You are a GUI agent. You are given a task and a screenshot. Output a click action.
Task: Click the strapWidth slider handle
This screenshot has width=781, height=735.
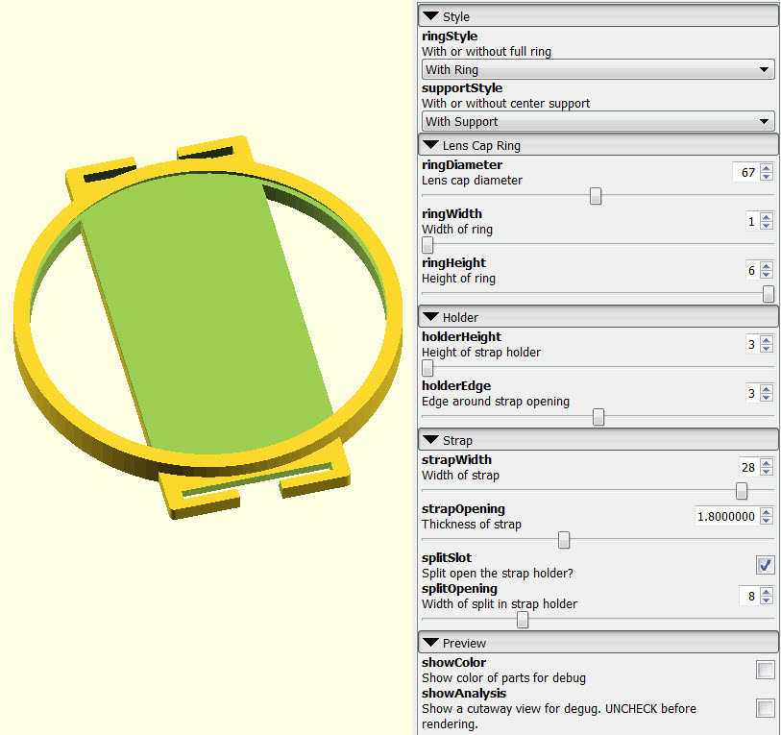coord(742,491)
